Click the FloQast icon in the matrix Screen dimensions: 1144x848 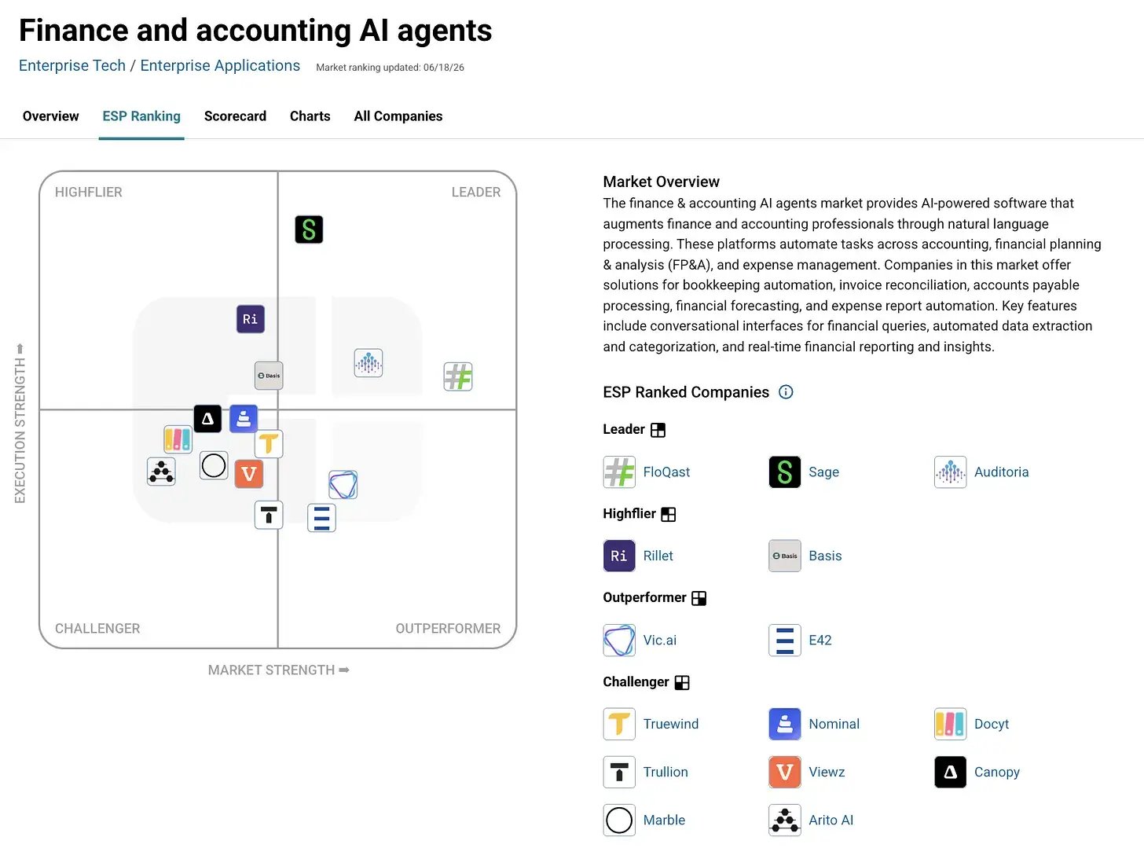pyautogui.click(x=458, y=376)
